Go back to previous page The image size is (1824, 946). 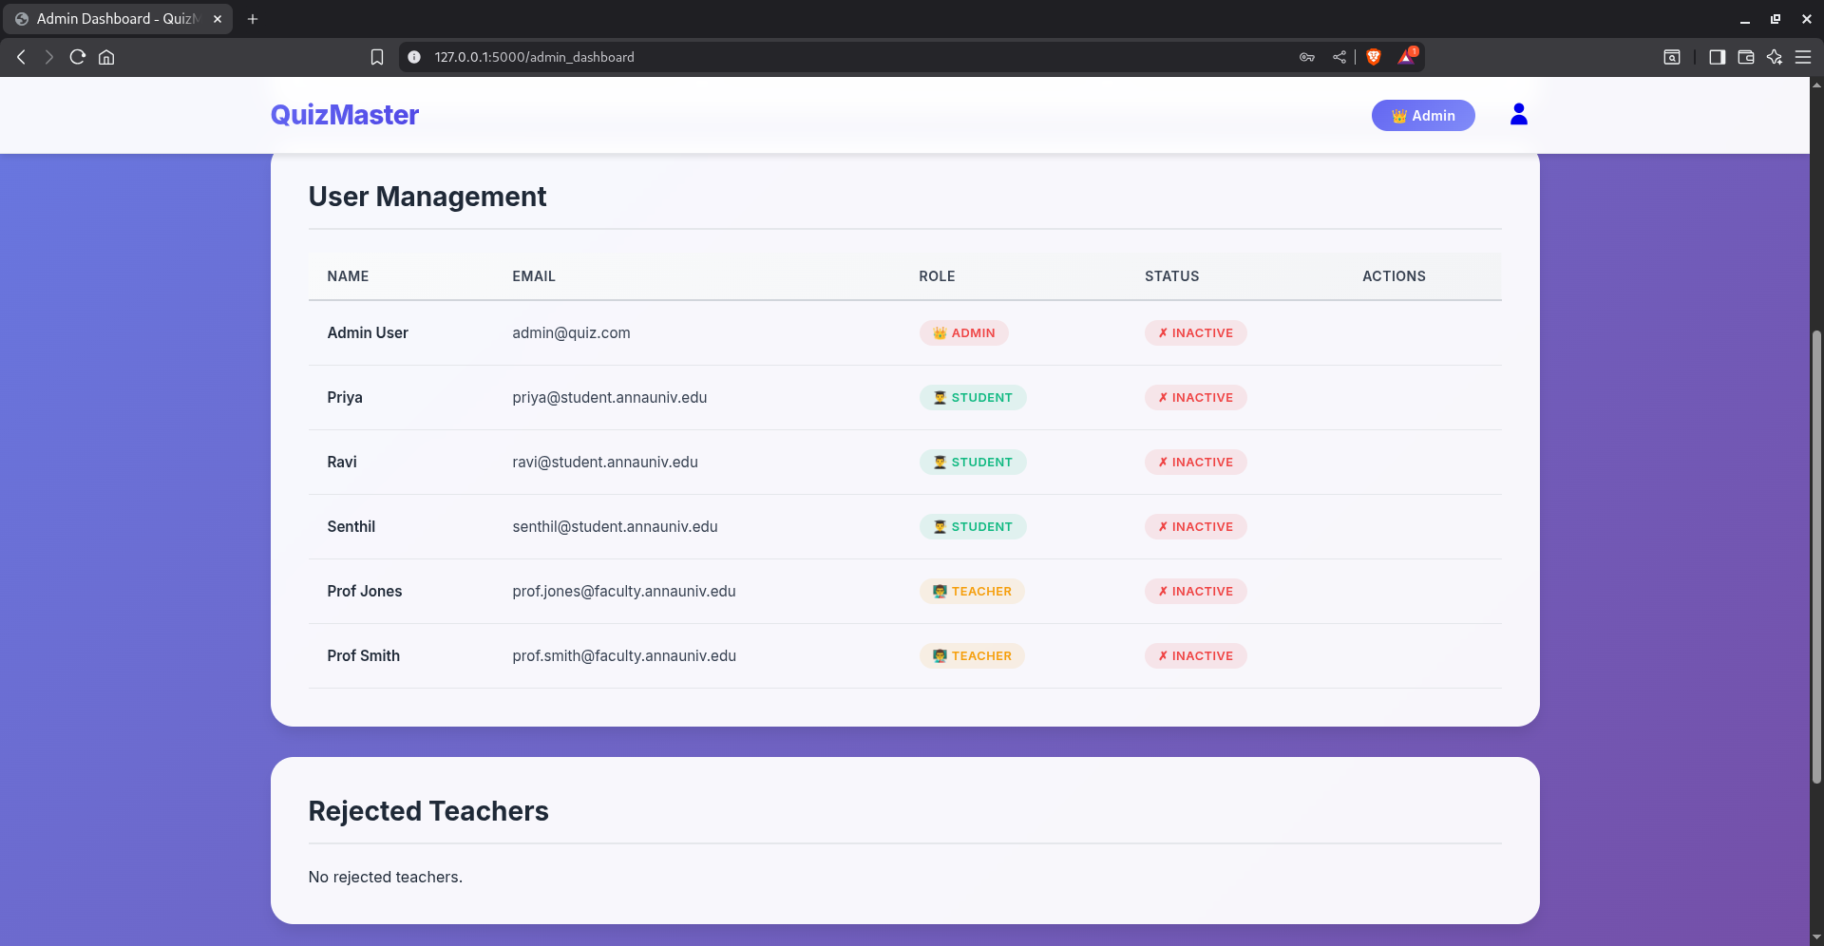pyautogui.click(x=21, y=57)
